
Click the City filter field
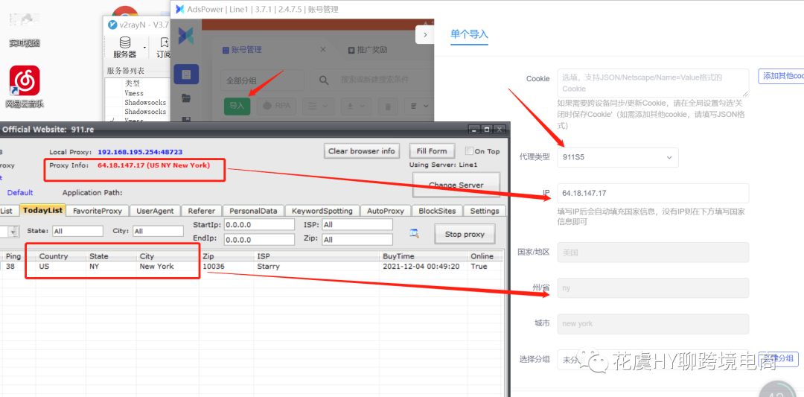(x=158, y=232)
